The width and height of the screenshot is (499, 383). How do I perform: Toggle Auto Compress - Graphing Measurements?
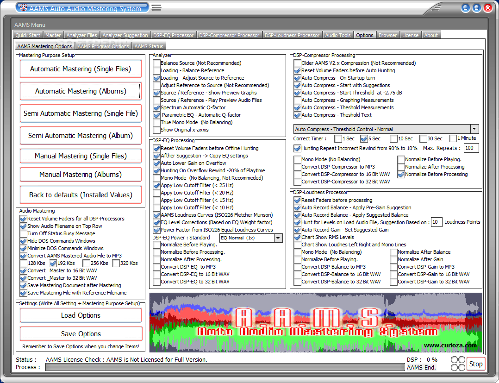tap(297, 100)
